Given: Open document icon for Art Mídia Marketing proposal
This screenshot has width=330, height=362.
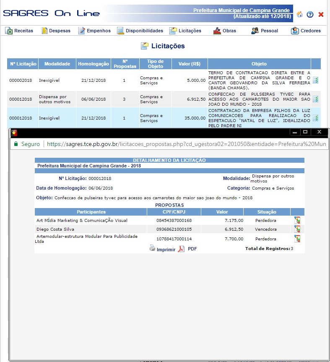Looking at the screenshot, I should click(x=297, y=220).
